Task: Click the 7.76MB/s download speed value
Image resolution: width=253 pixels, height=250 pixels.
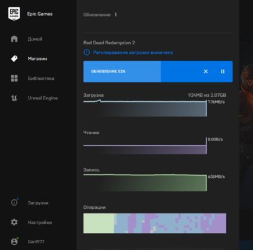Action: coord(216,102)
